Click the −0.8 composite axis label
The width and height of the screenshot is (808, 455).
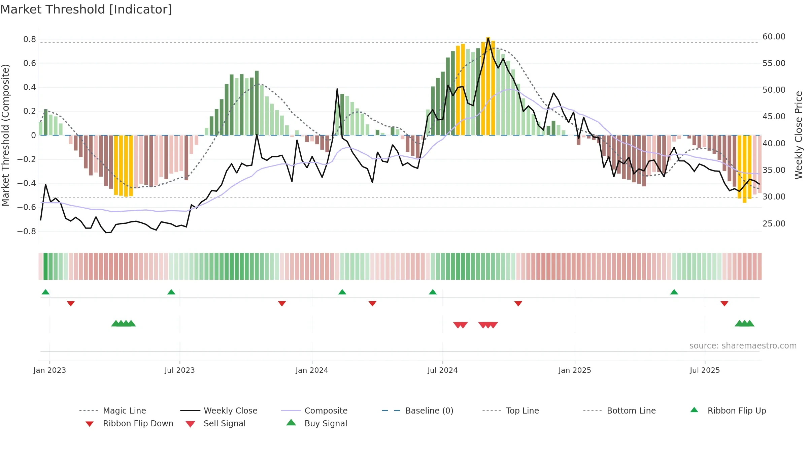click(x=26, y=232)
